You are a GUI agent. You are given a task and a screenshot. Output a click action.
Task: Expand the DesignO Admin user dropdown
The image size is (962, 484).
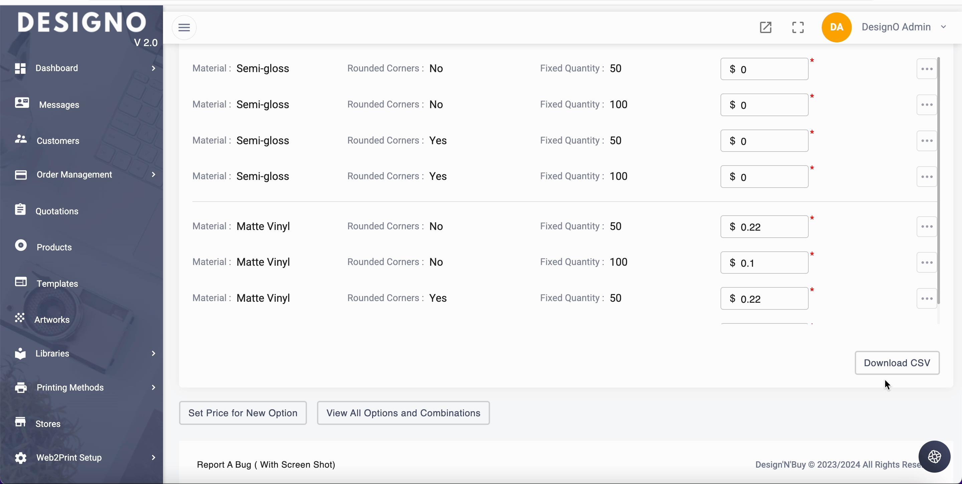click(x=943, y=27)
